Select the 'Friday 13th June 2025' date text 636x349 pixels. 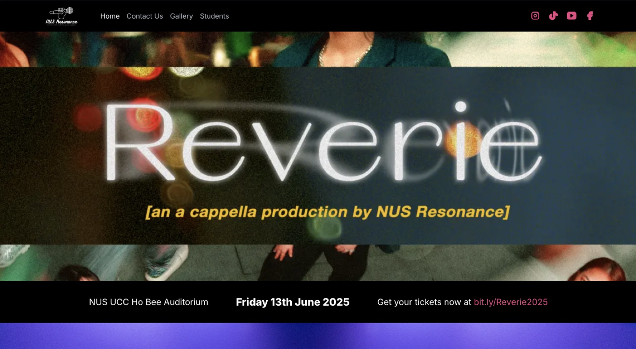click(x=293, y=302)
